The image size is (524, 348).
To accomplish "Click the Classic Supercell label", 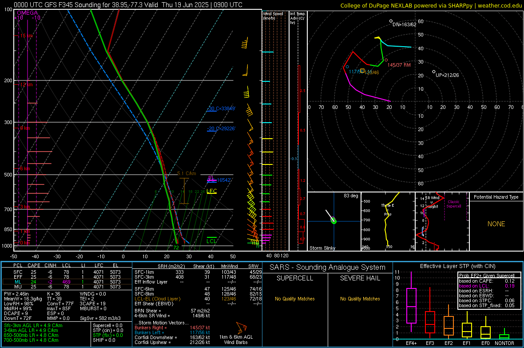I will (x=454, y=204).
